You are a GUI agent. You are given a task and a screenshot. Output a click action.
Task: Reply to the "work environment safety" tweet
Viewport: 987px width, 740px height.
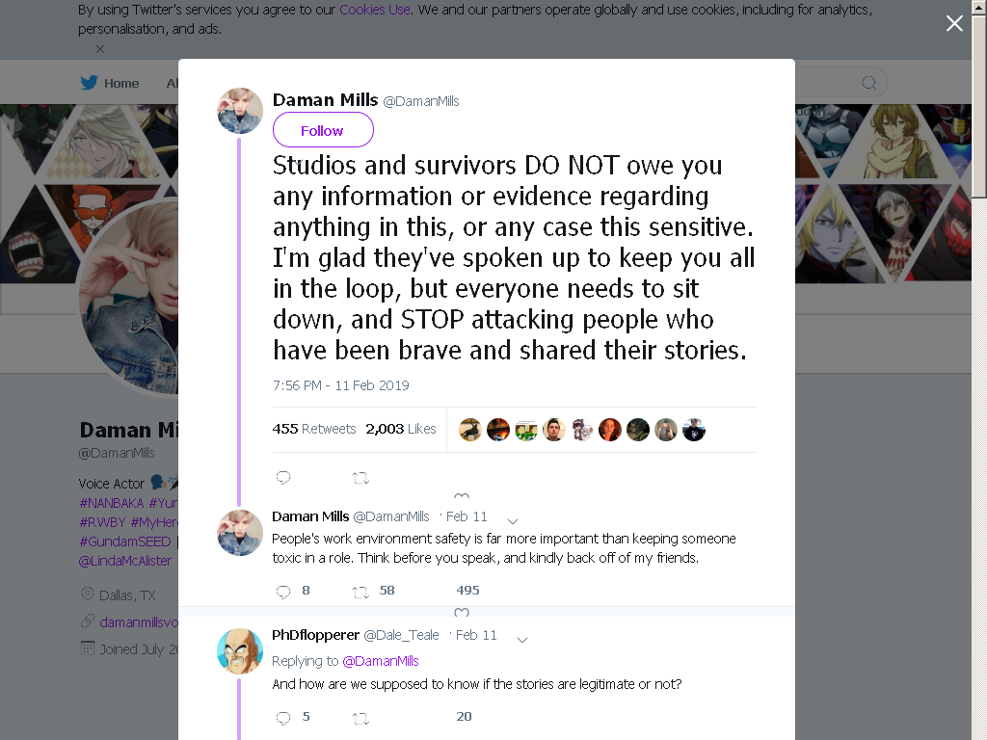pyautogui.click(x=283, y=591)
